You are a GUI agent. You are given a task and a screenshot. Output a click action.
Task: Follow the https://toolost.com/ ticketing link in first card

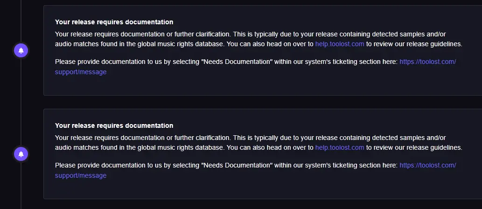pyautogui.click(x=427, y=62)
